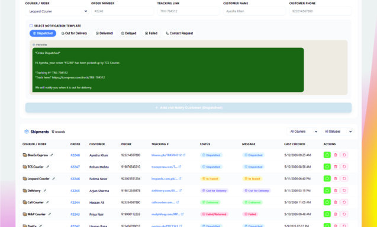Select the Delayed notification template
The width and height of the screenshot is (377, 227).
129,33
